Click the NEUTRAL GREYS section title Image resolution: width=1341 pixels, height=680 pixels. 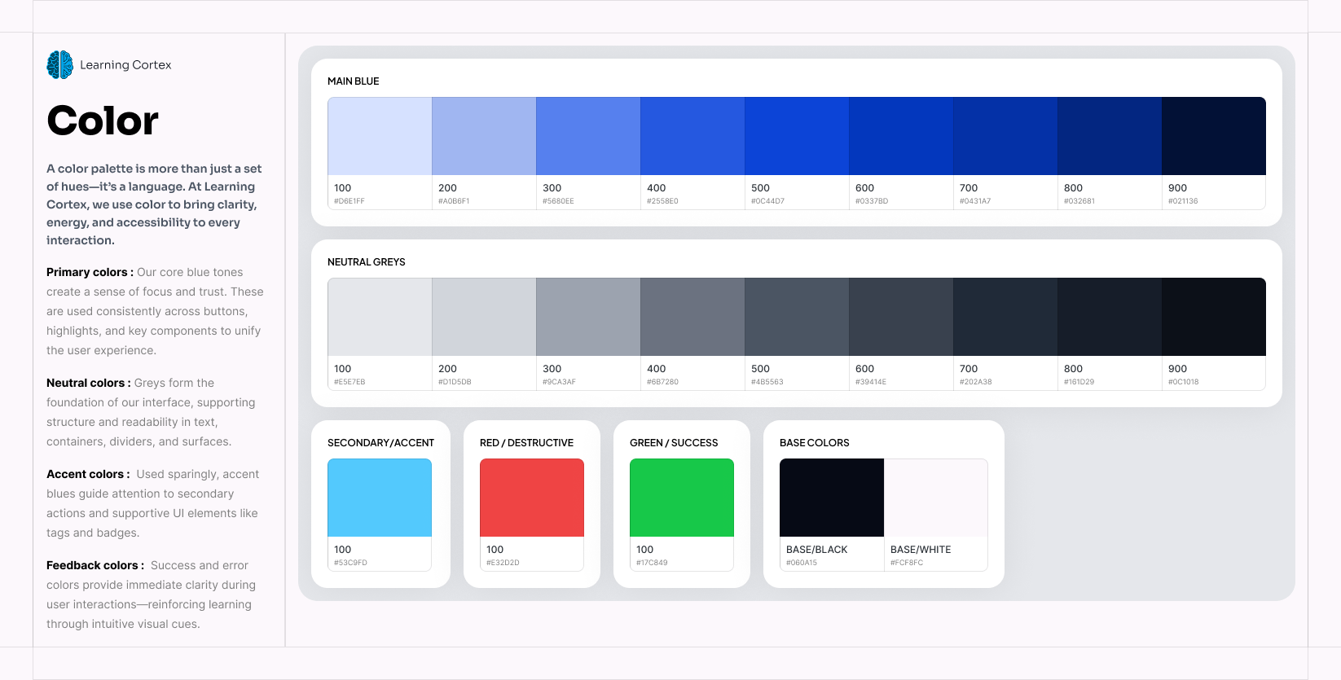click(367, 262)
